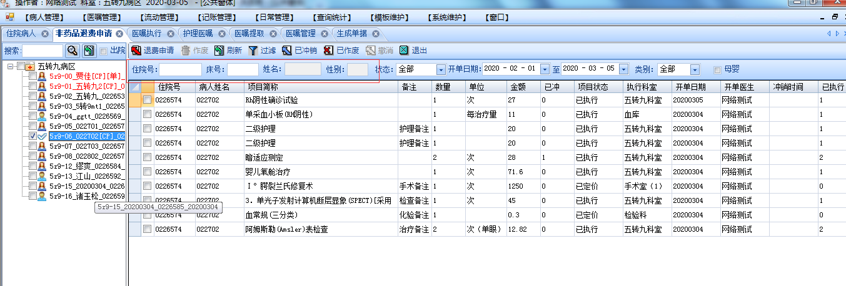The height and width of the screenshot is (286, 846).
Task: Close the 住院病人 tab with its X icon
Action: [x=44, y=33]
